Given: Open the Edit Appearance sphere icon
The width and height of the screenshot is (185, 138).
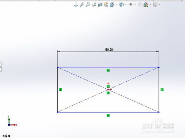Looking at the screenshot, I should (140, 5).
